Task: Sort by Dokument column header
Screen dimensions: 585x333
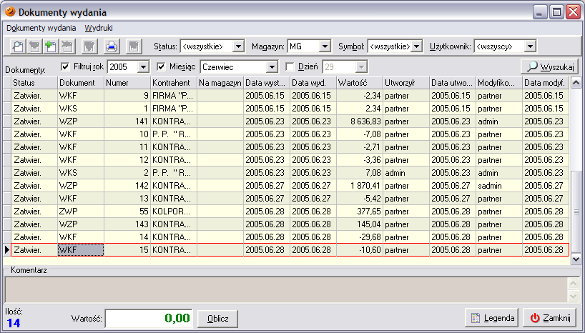Action: click(81, 83)
